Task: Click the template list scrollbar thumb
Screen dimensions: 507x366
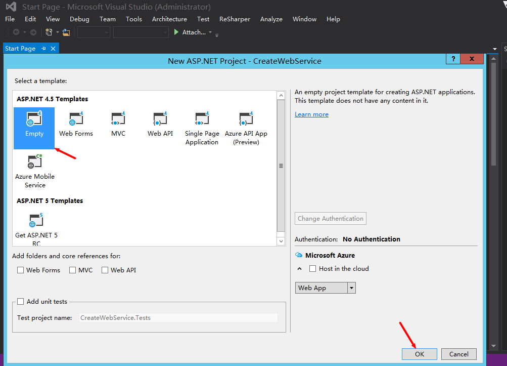Action: tap(281, 166)
